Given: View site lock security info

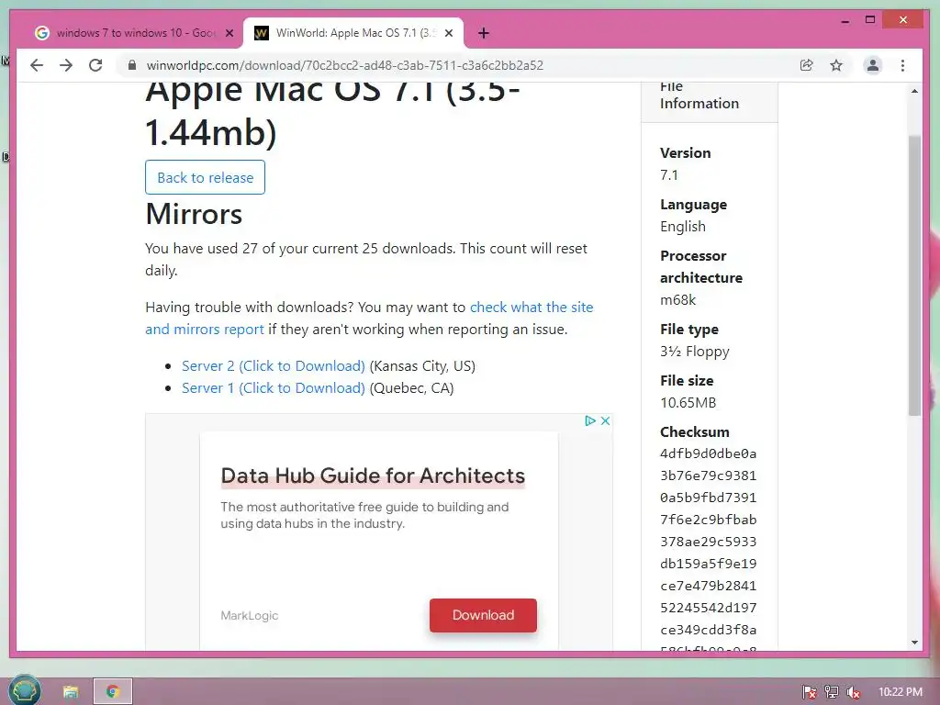Looking at the screenshot, I should coord(132,65).
